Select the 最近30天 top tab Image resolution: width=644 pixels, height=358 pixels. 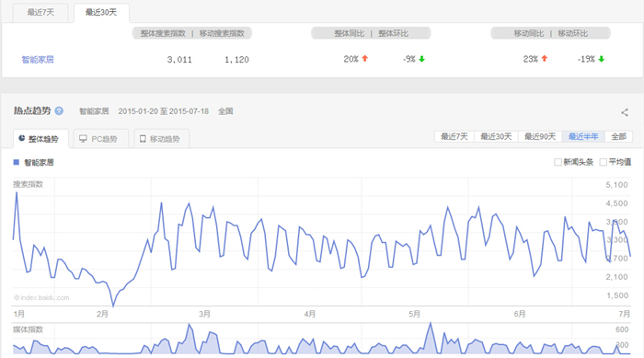tap(101, 13)
